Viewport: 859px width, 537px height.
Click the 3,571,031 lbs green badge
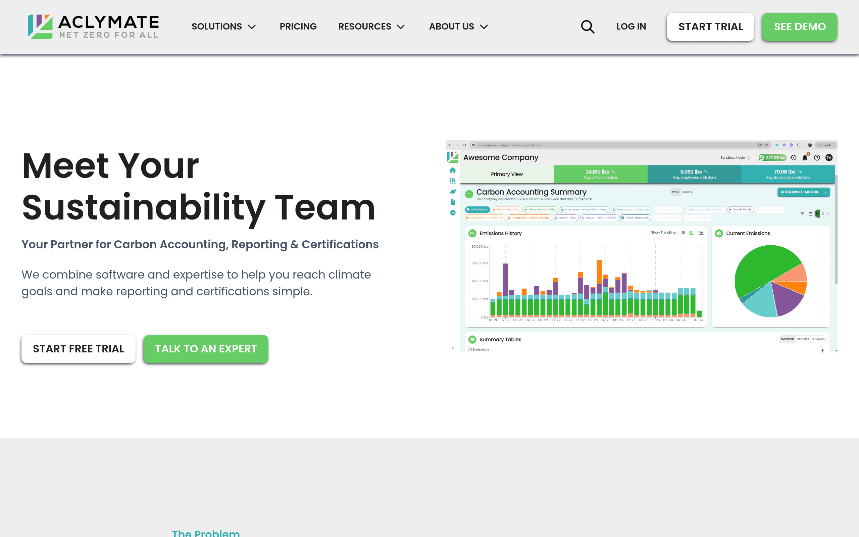(x=772, y=158)
